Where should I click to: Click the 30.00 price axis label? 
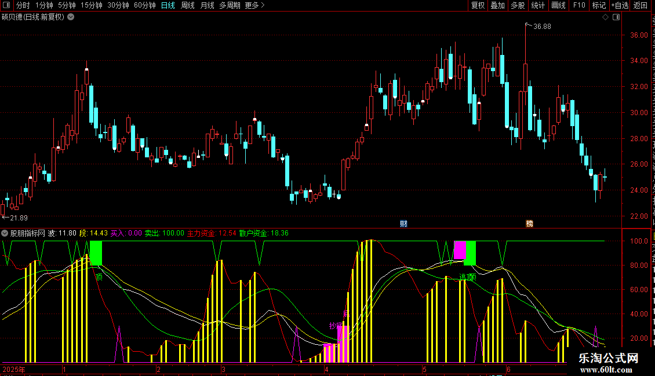[639, 113]
